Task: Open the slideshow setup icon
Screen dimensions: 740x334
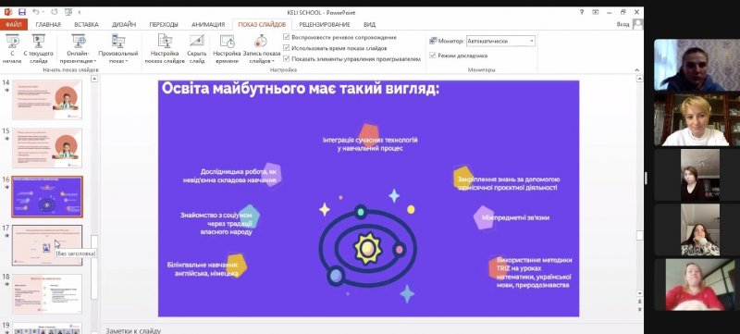Action: tap(165, 42)
